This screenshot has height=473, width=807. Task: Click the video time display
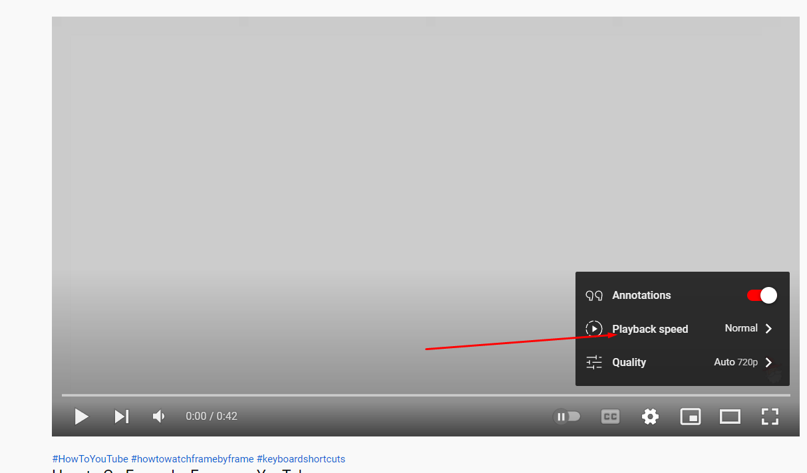point(211,416)
